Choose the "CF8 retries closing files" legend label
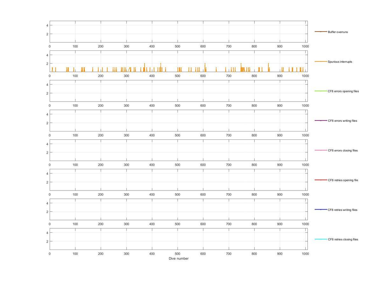Image resolution: width=382 pixels, height=281 pixels. pyautogui.click(x=343, y=239)
